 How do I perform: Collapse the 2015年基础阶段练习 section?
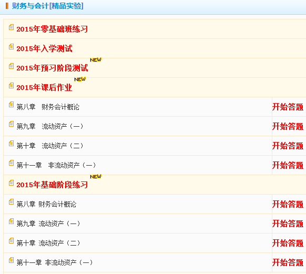point(52,185)
